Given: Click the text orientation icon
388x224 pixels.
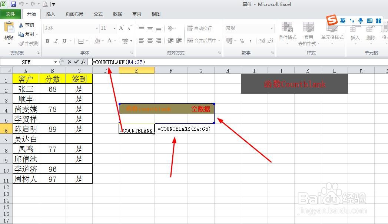Looking at the screenshot, I should click(170, 28).
